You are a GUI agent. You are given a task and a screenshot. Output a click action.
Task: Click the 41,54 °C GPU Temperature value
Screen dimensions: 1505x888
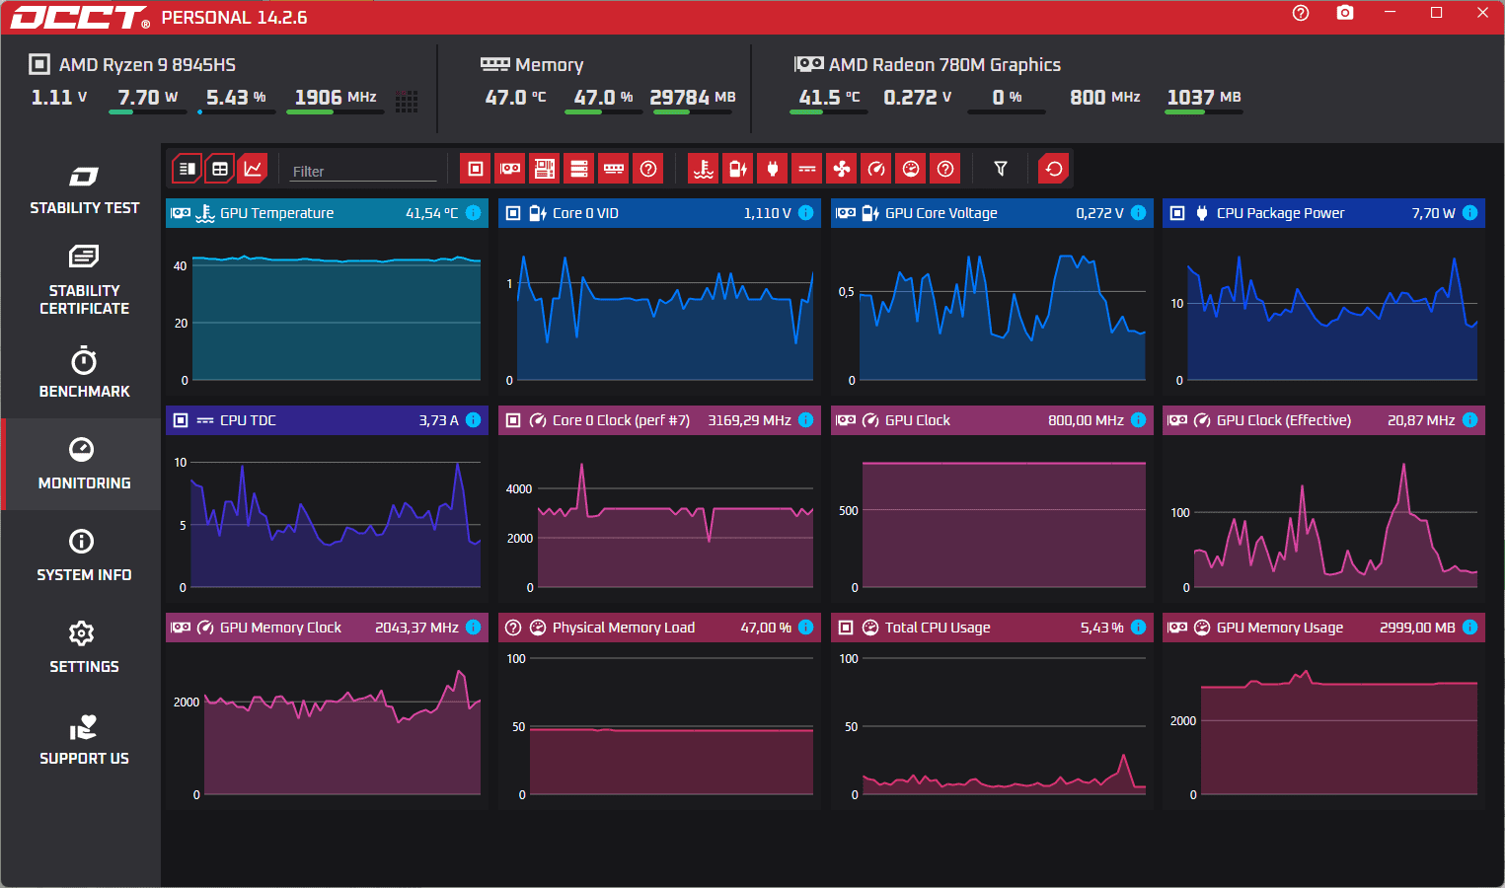[432, 213]
